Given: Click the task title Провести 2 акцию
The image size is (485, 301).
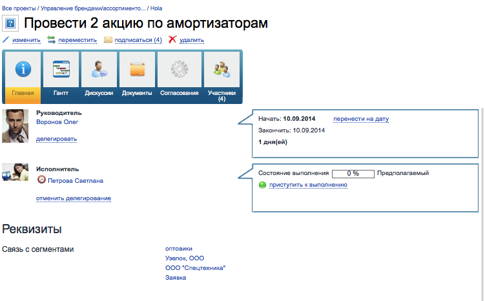Looking at the screenshot, I should pyautogui.click(x=146, y=23).
